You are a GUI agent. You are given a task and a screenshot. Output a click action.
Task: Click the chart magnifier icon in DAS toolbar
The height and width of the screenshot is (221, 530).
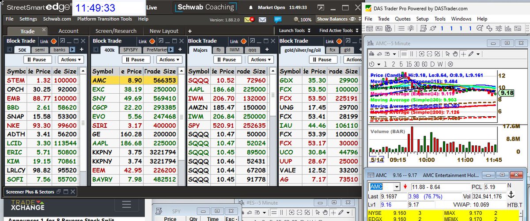[x=480, y=28]
